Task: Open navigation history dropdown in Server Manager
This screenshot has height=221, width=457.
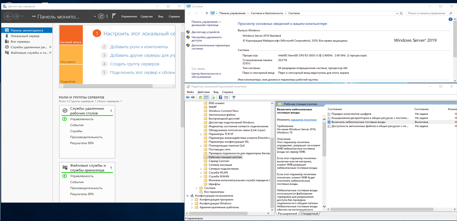Action: (x=22, y=17)
